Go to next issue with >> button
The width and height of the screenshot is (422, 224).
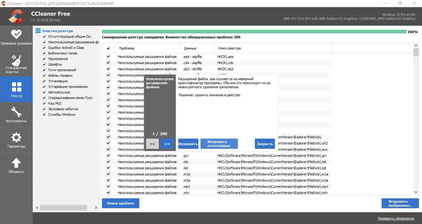[167, 144]
